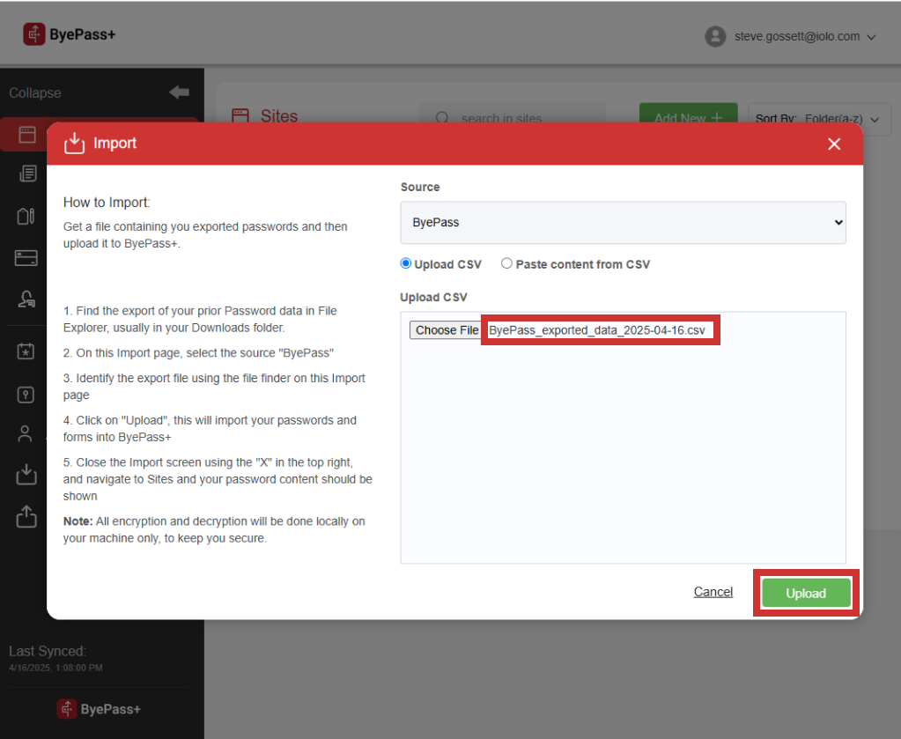Select the Export share icon in sidebar
The image size is (901, 739).
click(26, 517)
